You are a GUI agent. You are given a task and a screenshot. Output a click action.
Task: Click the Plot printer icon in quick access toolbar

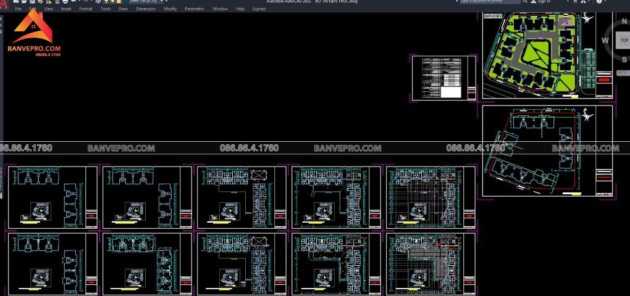[65, 2]
